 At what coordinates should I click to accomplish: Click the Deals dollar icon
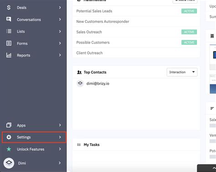coord(9,7)
